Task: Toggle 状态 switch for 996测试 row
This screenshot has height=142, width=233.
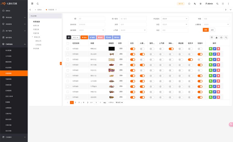Action: click(x=133, y=49)
